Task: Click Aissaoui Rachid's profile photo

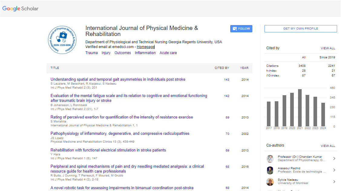Action: (x=270, y=170)
